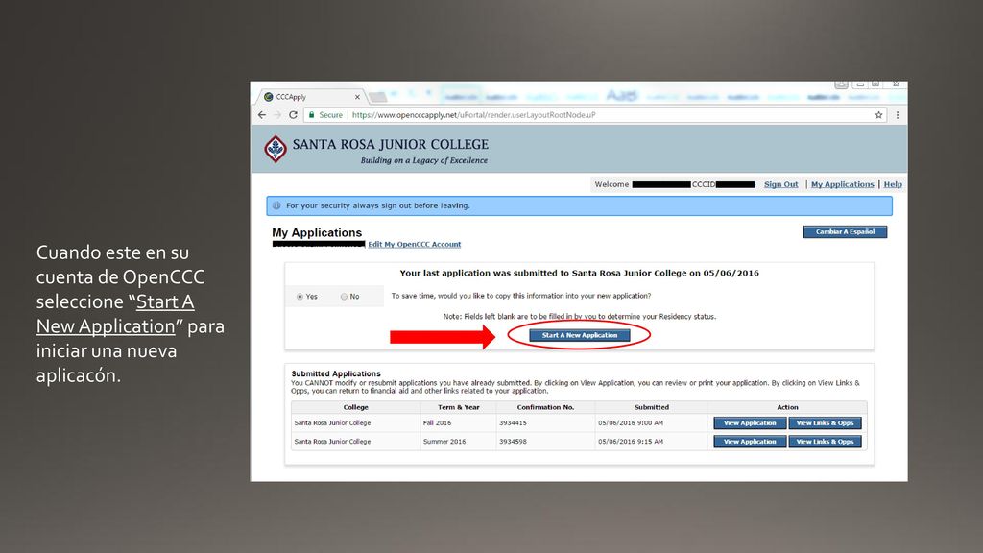Screen dimensions: 983x553
Task: Click confirmation number 3934598
Action: [x=513, y=442]
